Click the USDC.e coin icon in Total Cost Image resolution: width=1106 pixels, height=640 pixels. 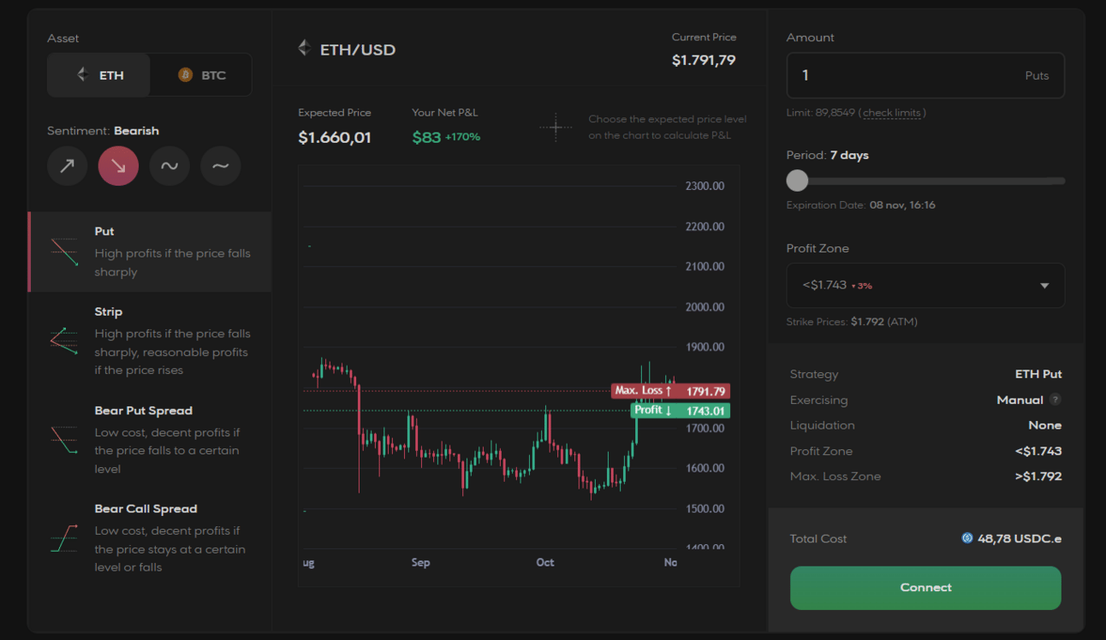pyautogui.click(x=967, y=538)
